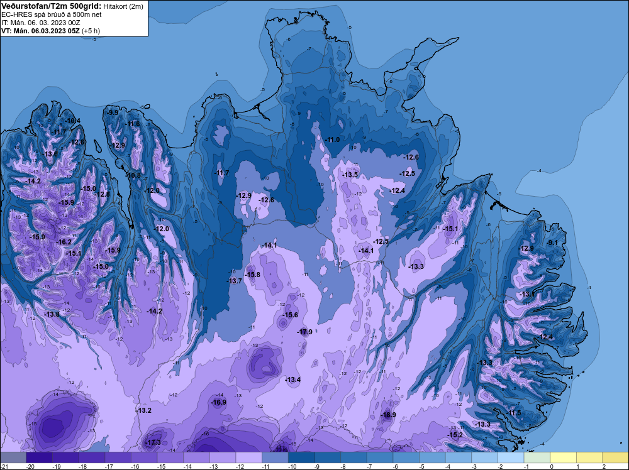This screenshot has width=629, height=470.
Task: Click the "EC-HRES spá brúuð á 500m net" line
Action: click(x=52, y=14)
